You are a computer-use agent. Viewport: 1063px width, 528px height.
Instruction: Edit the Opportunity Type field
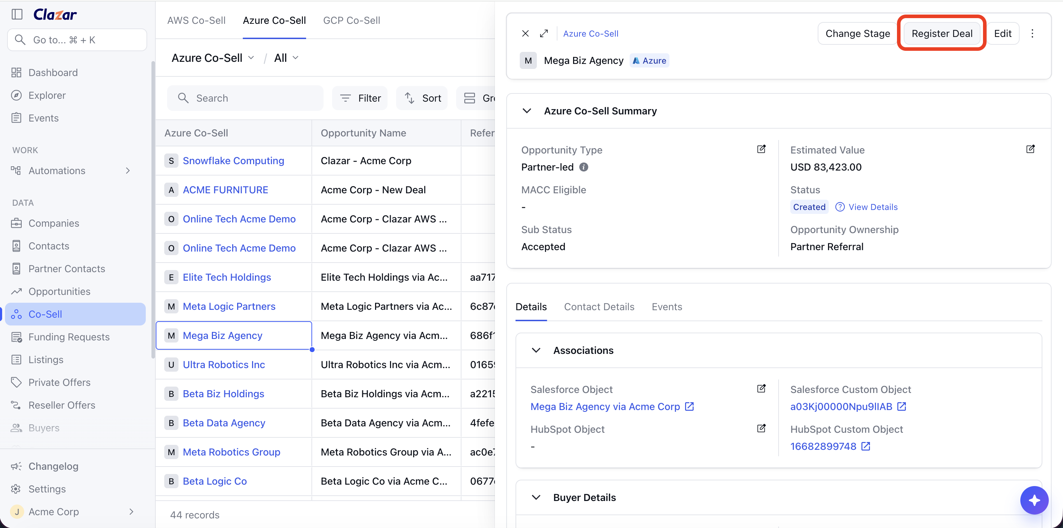pos(762,149)
